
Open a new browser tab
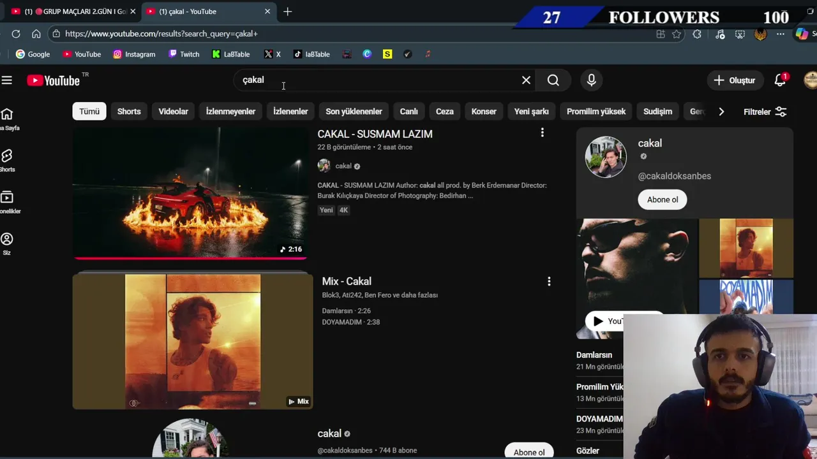point(288,11)
